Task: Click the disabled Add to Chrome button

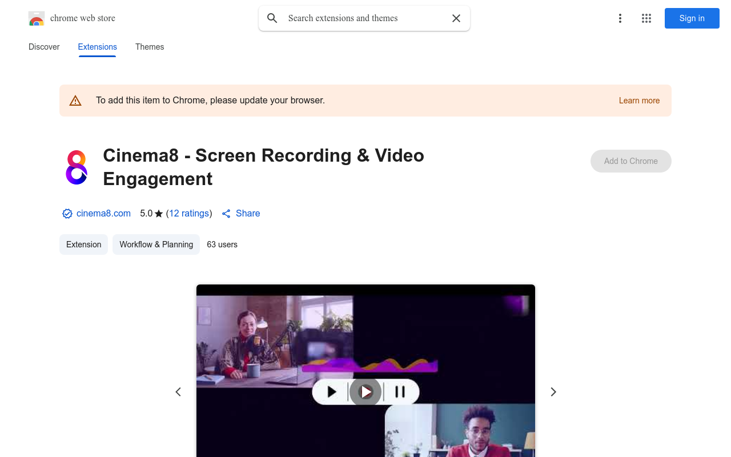Action: 631,161
